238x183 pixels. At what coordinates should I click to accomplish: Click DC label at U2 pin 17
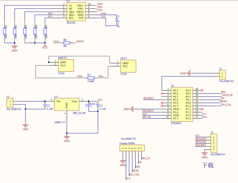(223, 98)
